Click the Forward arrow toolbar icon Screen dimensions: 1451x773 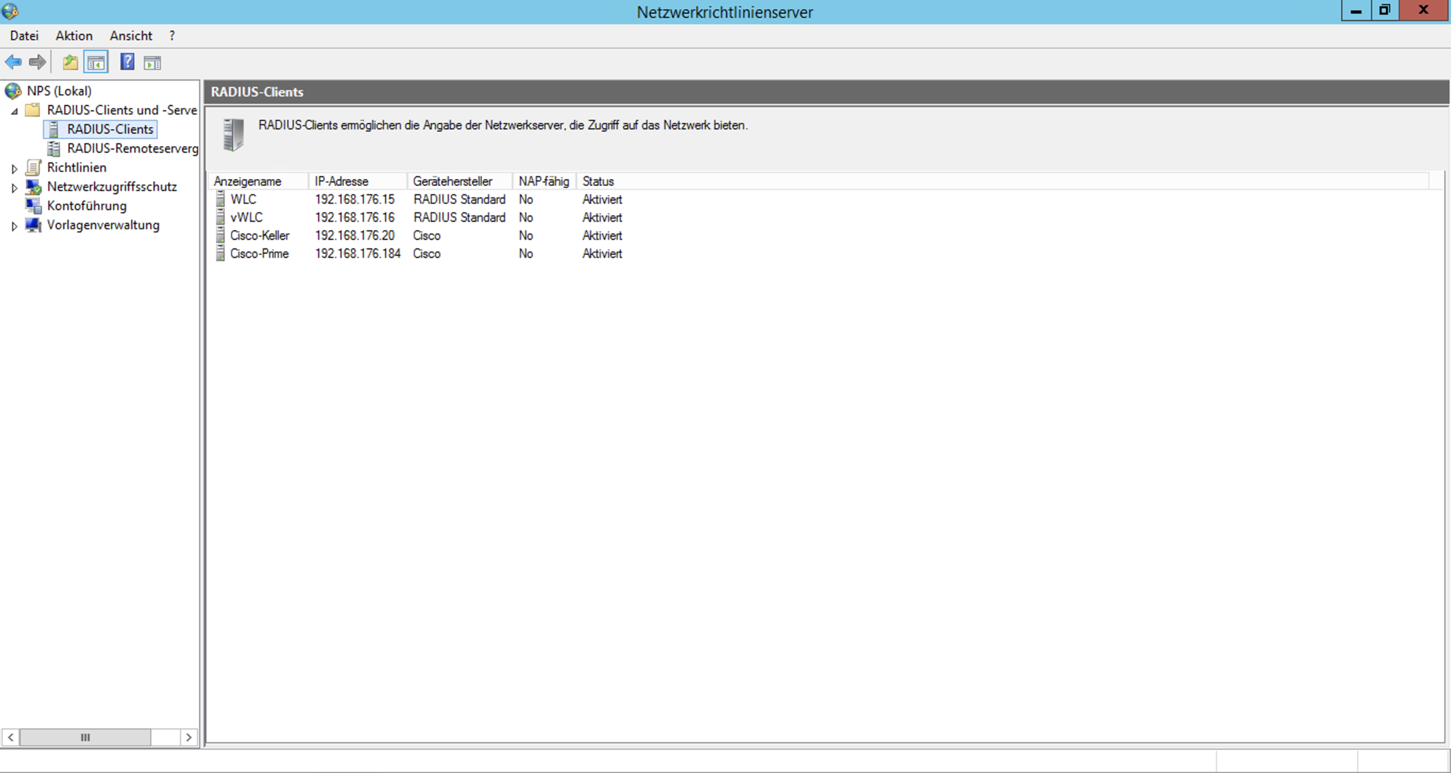[37, 62]
